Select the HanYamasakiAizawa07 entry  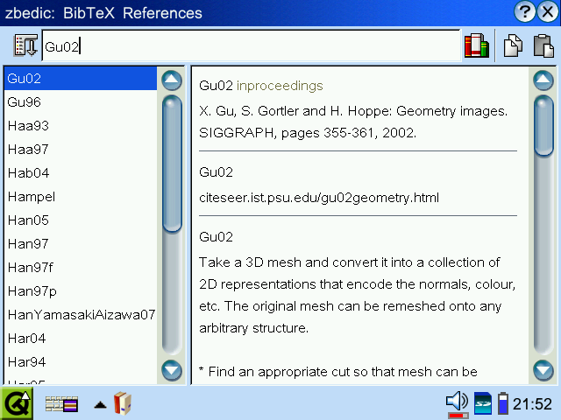[81, 314]
